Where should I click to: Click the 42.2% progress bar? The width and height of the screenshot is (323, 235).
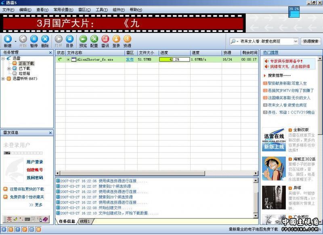click(174, 59)
